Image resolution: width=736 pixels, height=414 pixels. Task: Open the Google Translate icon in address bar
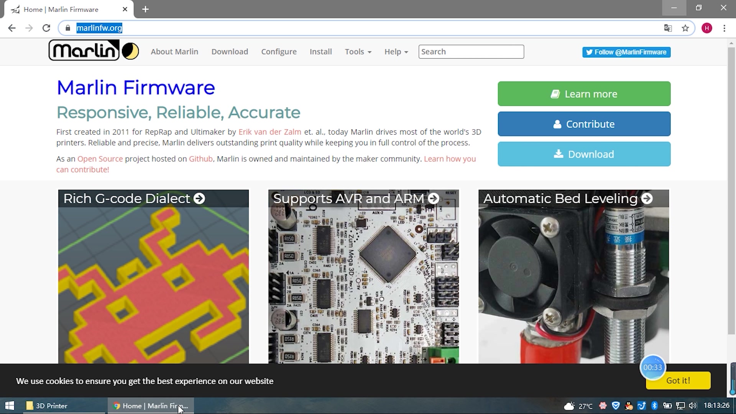coord(668,28)
